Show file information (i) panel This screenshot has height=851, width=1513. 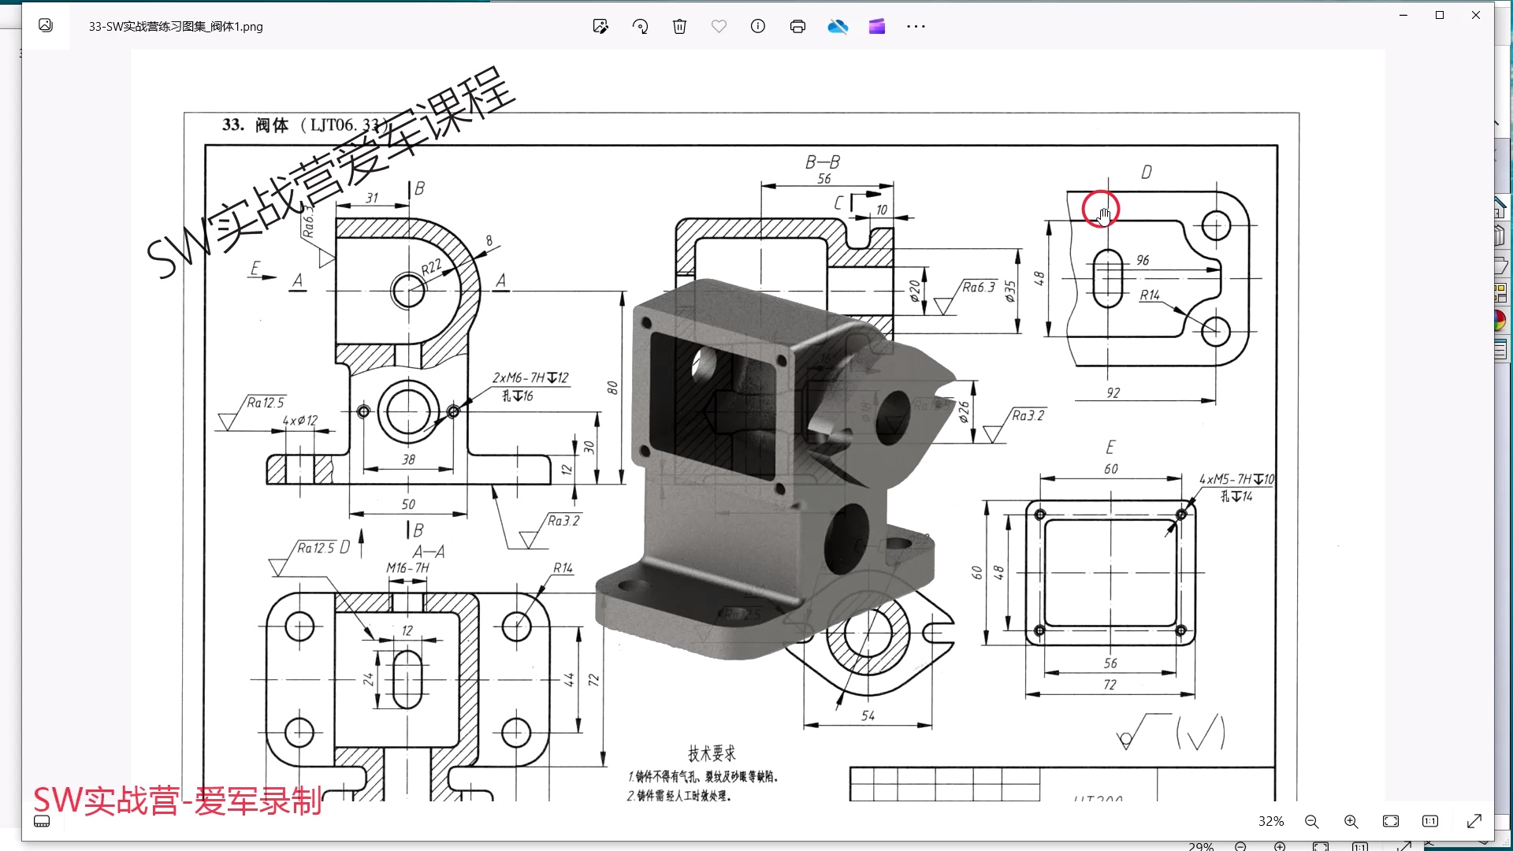click(x=758, y=27)
